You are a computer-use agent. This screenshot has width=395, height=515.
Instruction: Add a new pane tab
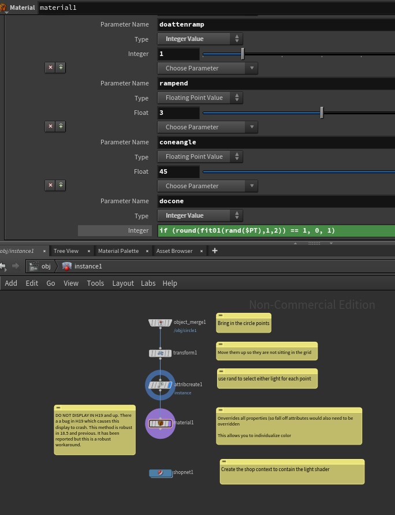coord(215,251)
